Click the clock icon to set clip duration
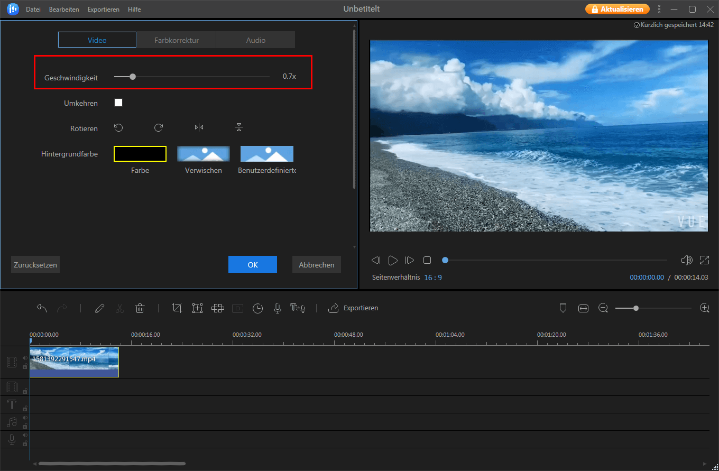Viewport: 719px width, 471px height. pyautogui.click(x=257, y=308)
